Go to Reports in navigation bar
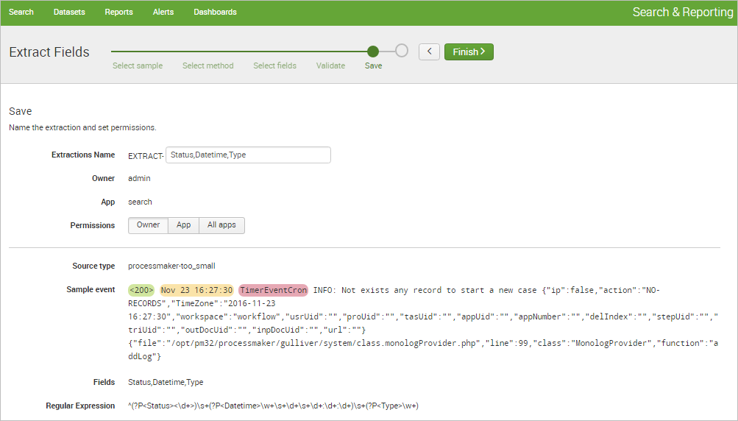 [118, 13]
